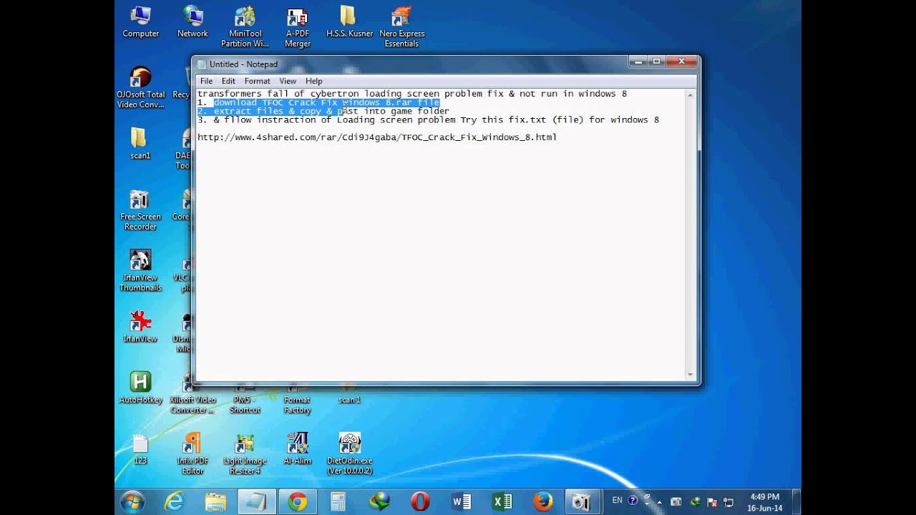Screen dimensions: 916x515
Task: Open Opera browser from the taskbar
Action: click(421, 502)
